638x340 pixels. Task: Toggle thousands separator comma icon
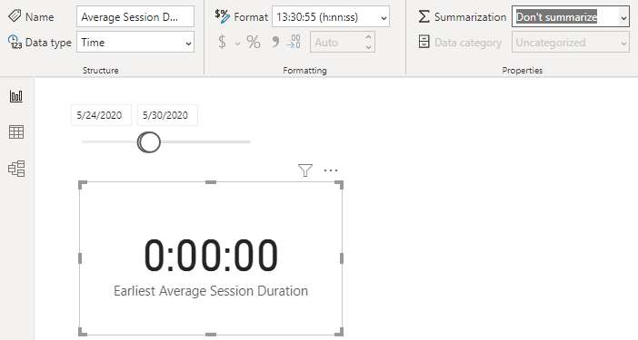click(x=275, y=42)
